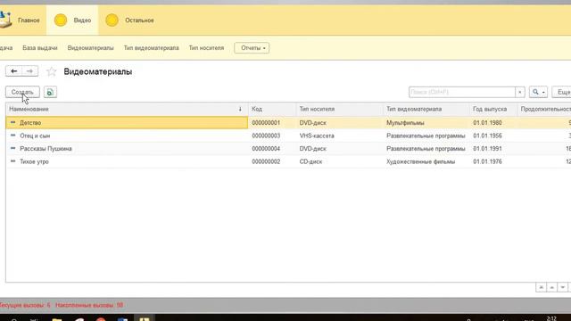Clear search with the x button
This screenshot has width=571, height=321.
pyautogui.click(x=519, y=92)
